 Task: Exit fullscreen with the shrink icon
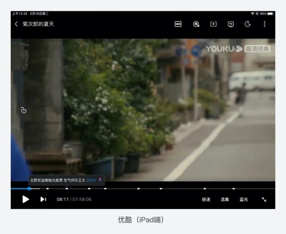(264, 199)
